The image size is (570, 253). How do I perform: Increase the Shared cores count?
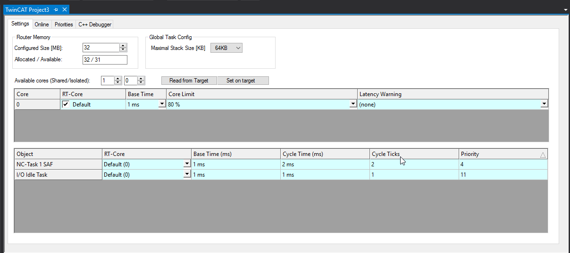pyautogui.click(x=118, y=79)
